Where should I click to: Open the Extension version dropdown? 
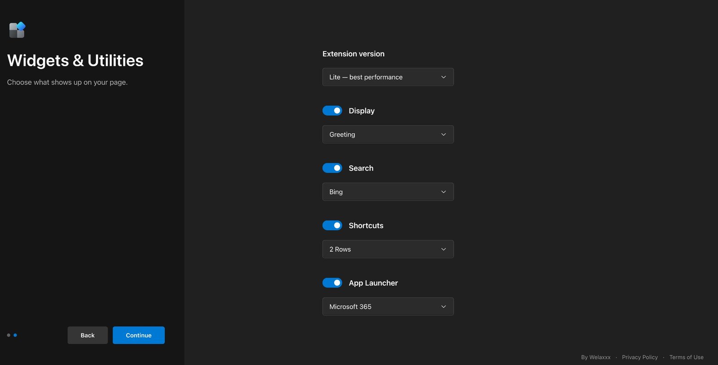point(388,77)
